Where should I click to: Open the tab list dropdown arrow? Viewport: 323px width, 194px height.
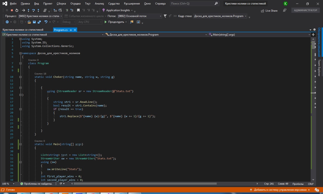pyautogui.click(x=310, y=30)
